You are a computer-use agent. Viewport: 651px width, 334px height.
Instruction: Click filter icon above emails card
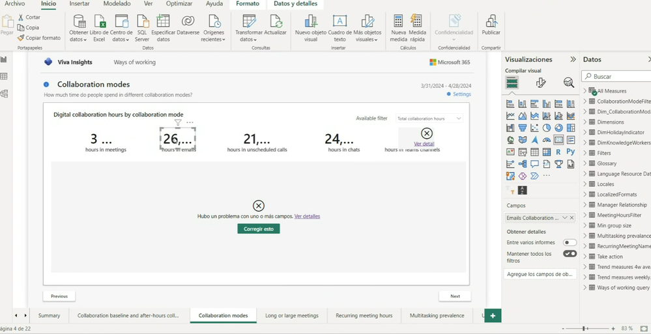(x=178, y=122)
